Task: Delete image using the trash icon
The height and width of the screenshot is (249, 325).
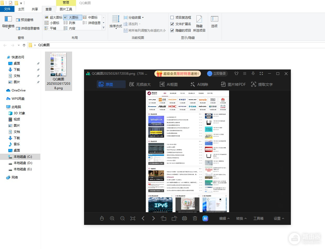Action: 195,218
